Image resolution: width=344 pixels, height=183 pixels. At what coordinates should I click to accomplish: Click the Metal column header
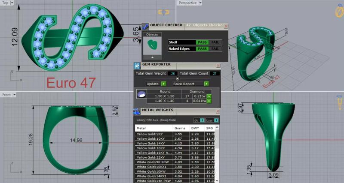(154, 128)
